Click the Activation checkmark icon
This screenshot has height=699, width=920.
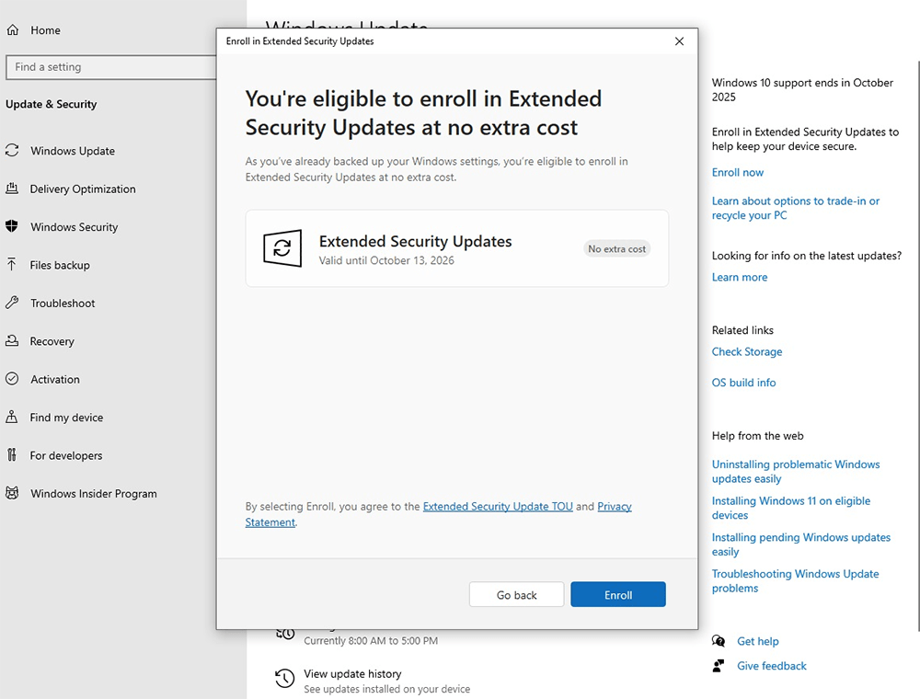tap(14, 379)
